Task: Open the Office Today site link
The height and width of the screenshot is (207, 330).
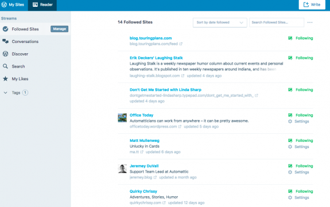Action: pyautogui.click(x=141, y=115)
